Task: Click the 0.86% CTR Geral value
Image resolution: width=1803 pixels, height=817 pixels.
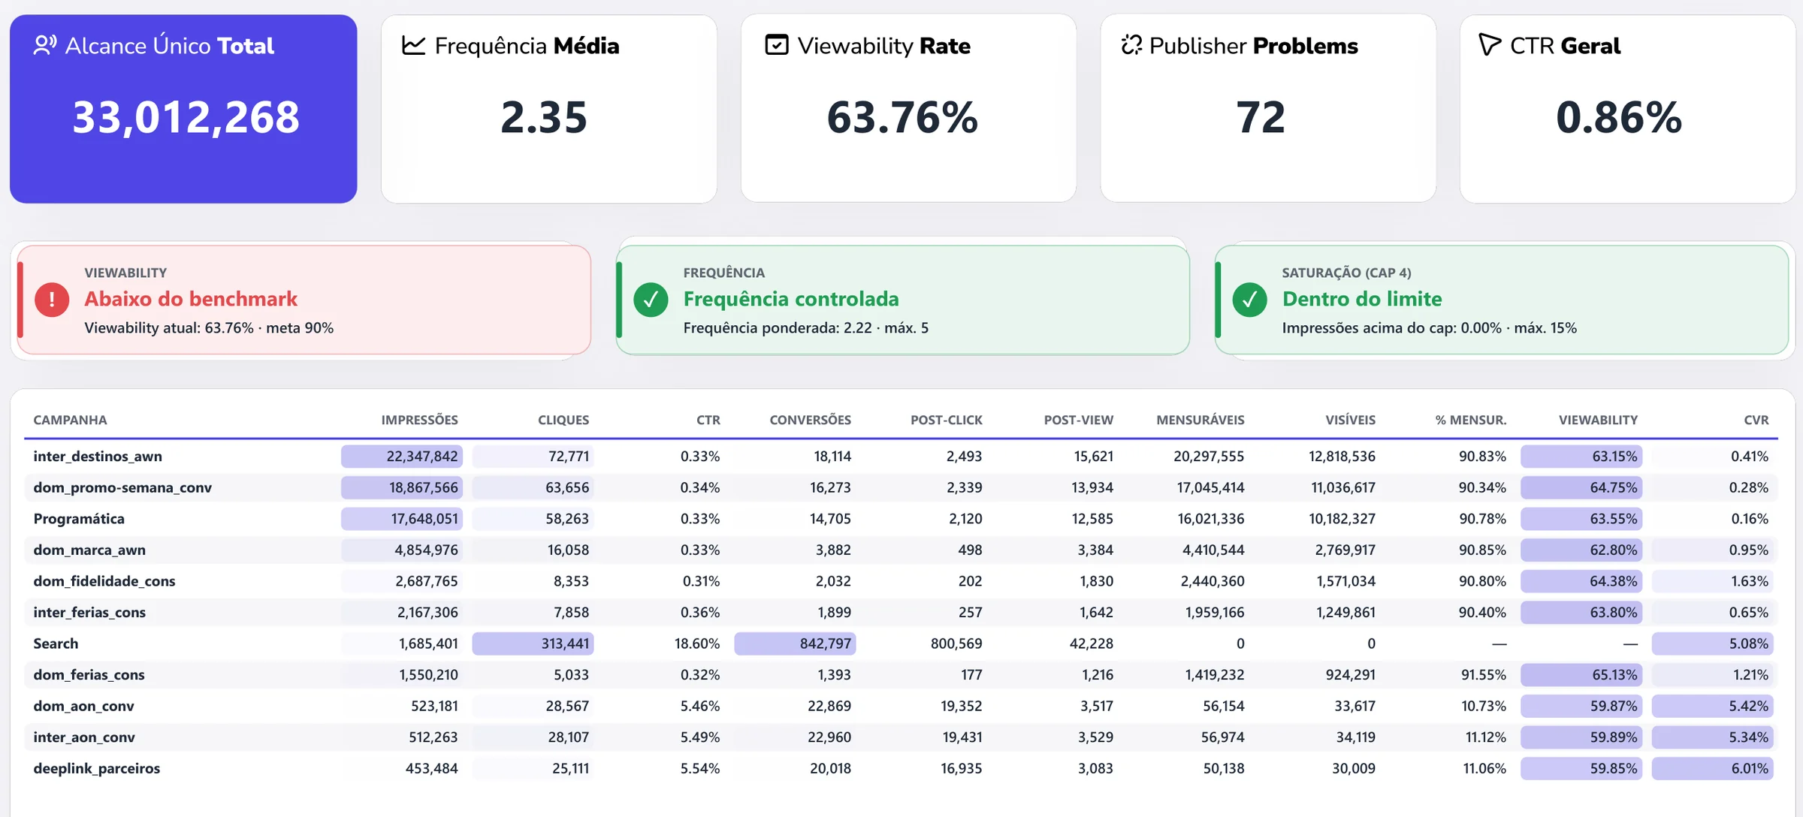Action: 1619,118
